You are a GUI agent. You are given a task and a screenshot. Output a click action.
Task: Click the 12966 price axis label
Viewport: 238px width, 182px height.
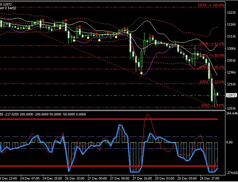click(231, 72)
